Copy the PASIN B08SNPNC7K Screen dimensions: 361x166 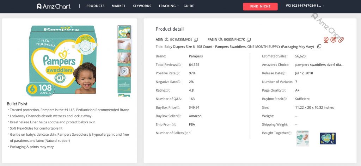tap(249, 39)
